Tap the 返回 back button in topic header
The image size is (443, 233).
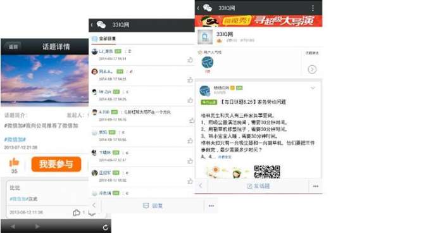pyautogui.click(x=13, y=47)
